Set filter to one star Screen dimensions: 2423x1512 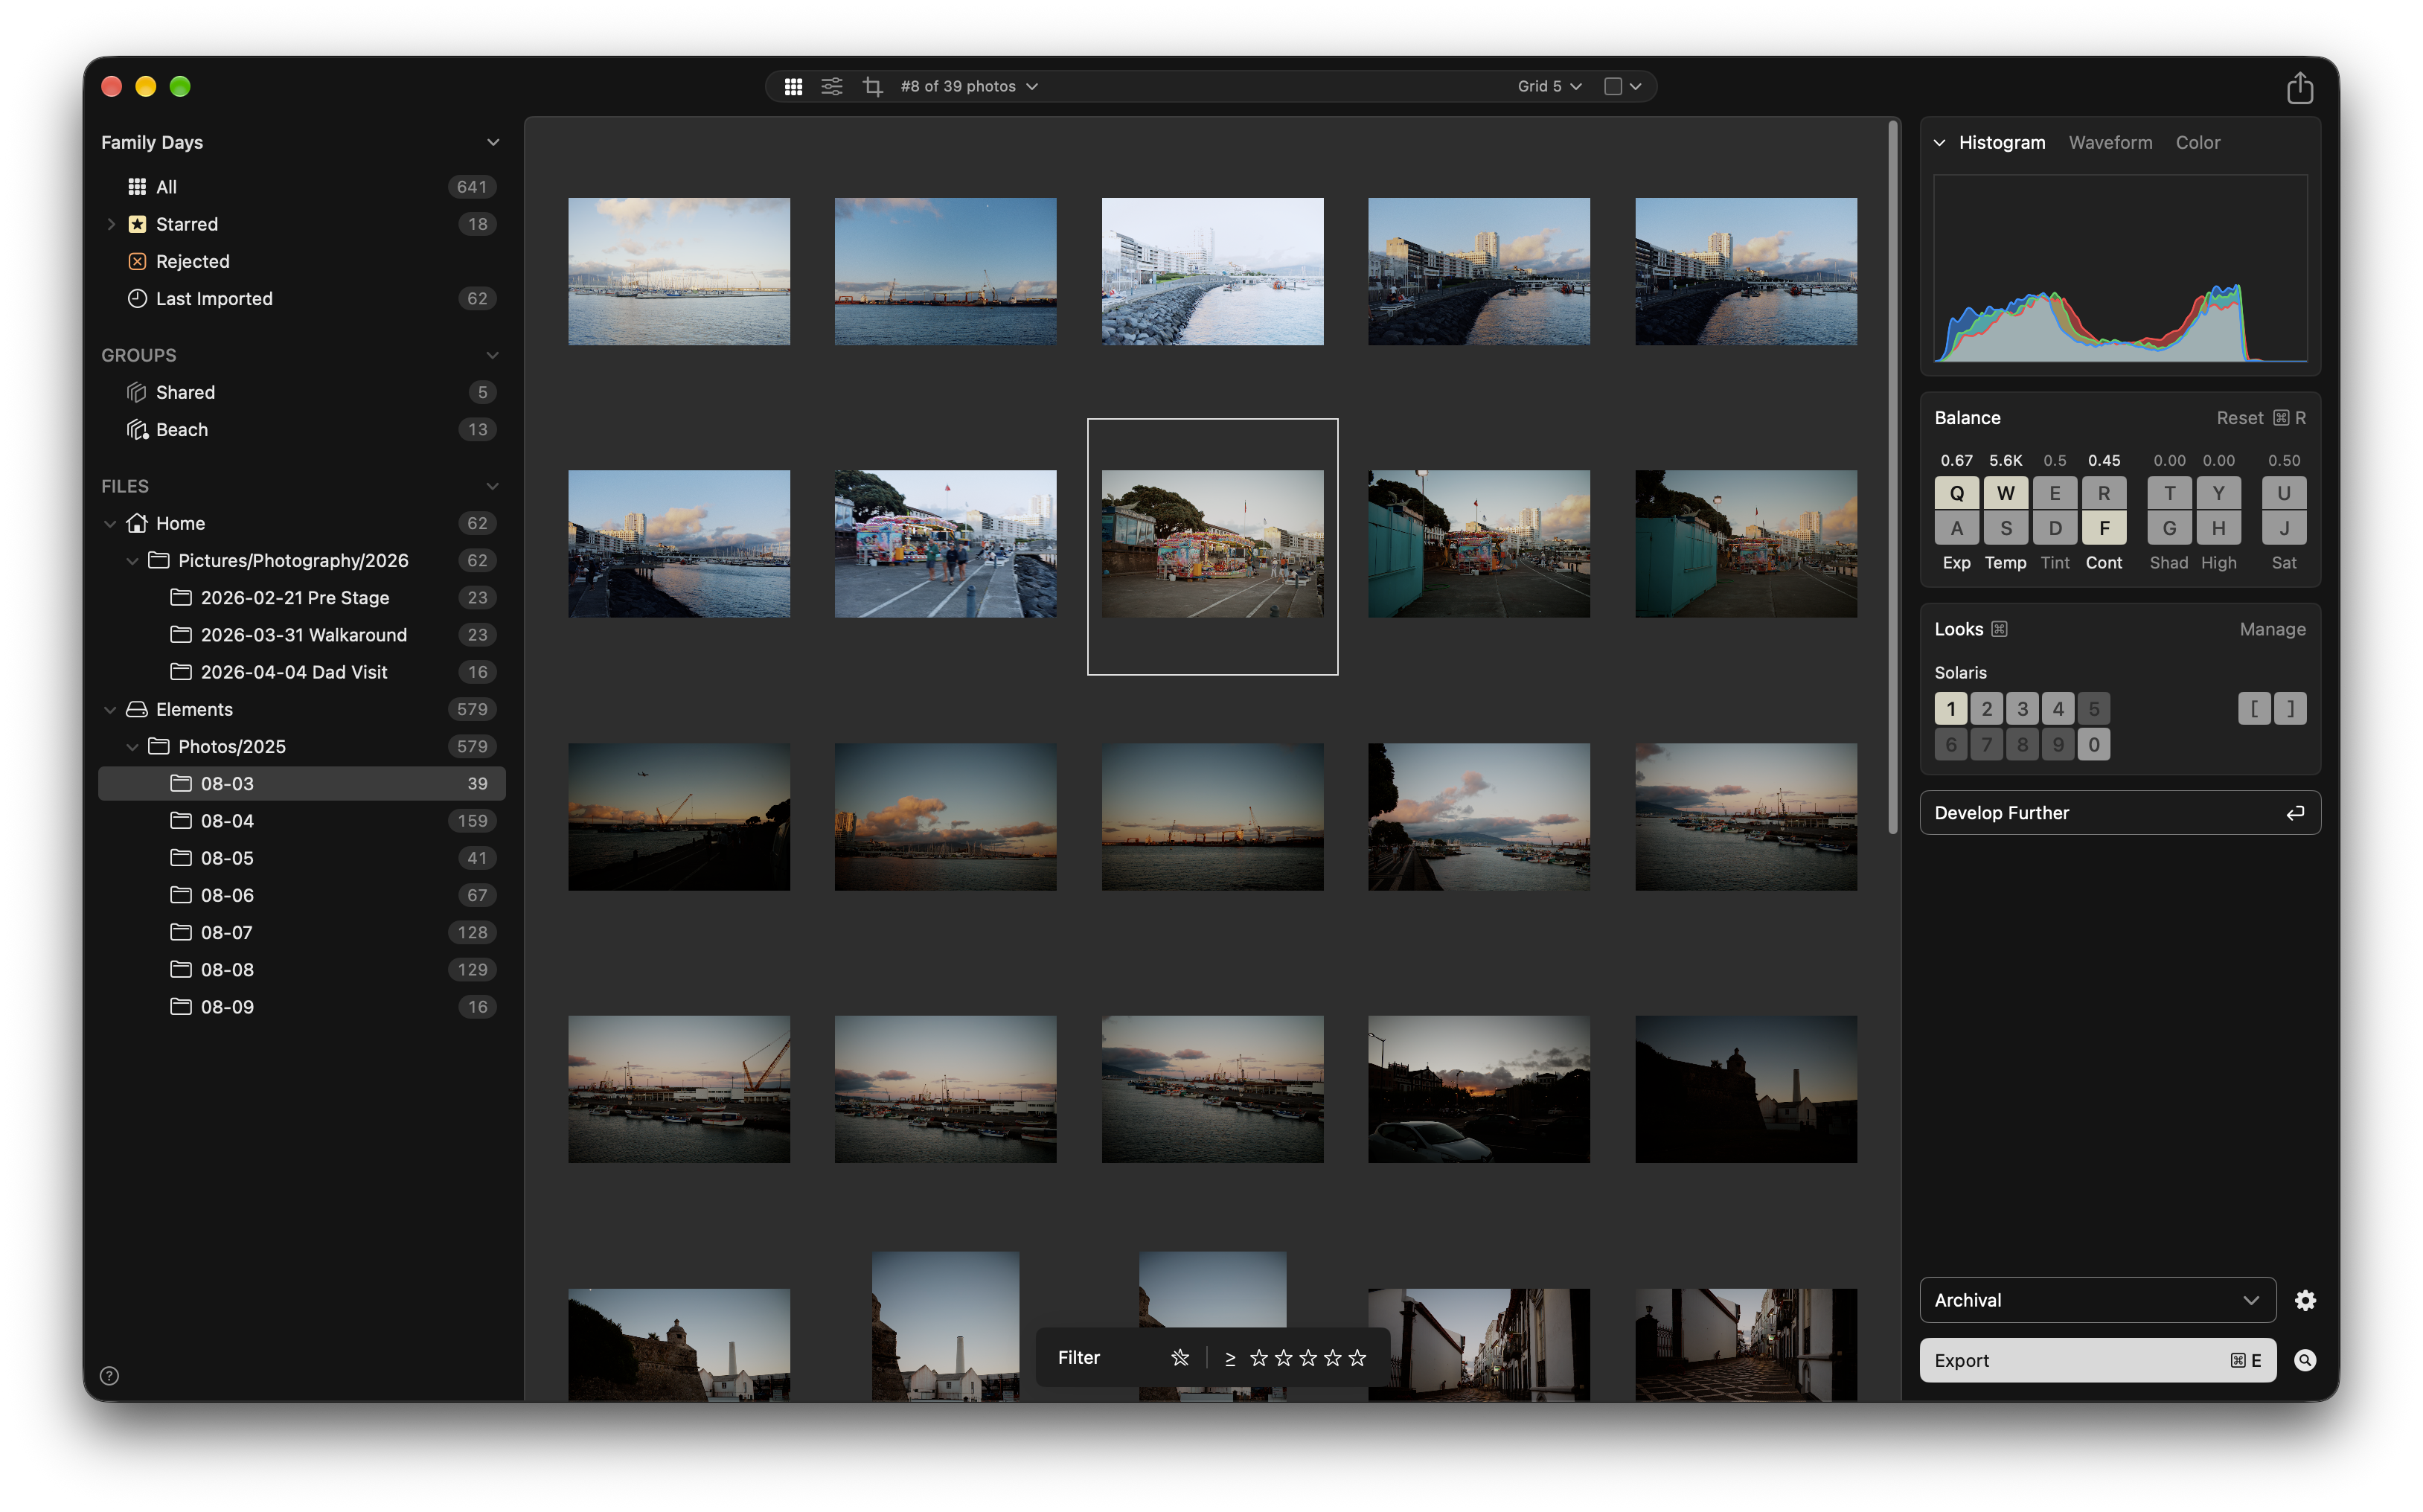click(x=1259, y=1358)
